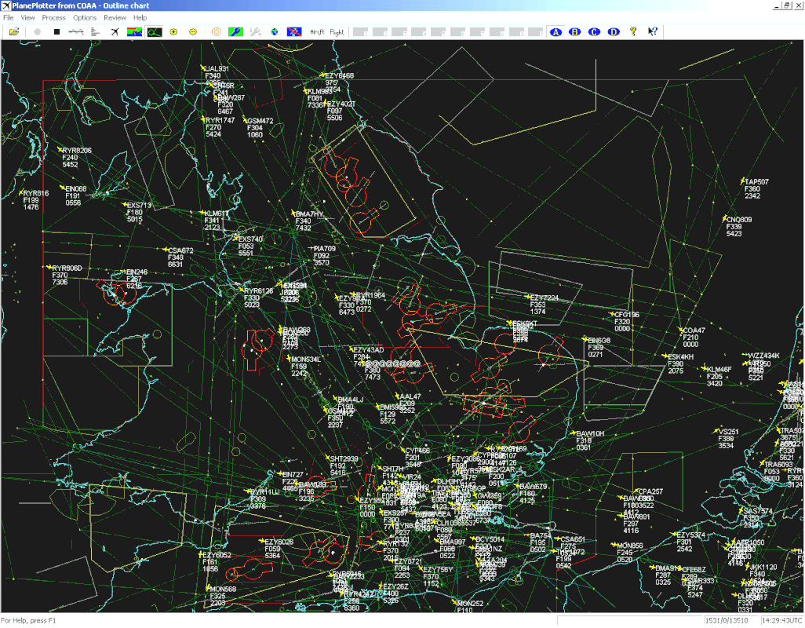
Task: Switch to the colored map chart icon
Action: 134,32
